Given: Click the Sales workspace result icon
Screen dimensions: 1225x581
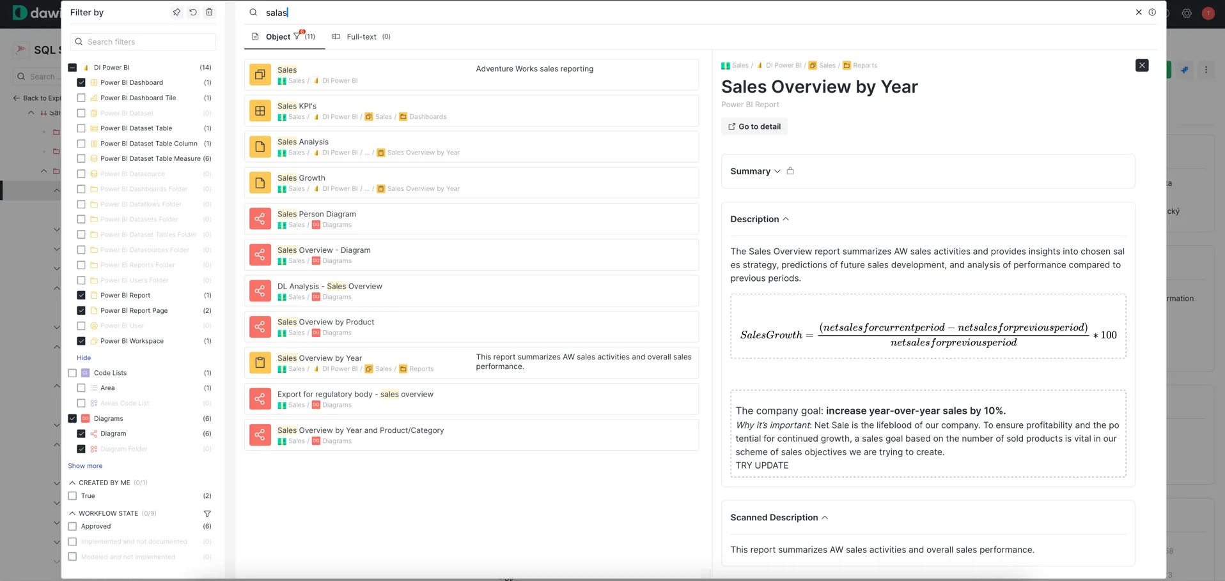Looking at the screenshot, I should [260, 75].
